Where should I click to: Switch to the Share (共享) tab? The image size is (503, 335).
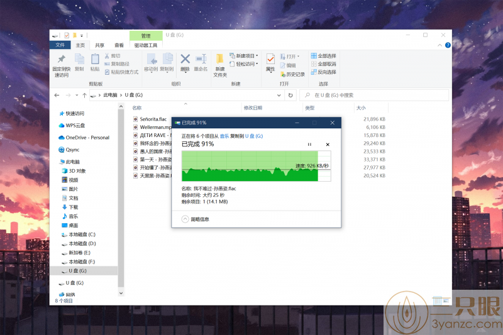[99, 45]
